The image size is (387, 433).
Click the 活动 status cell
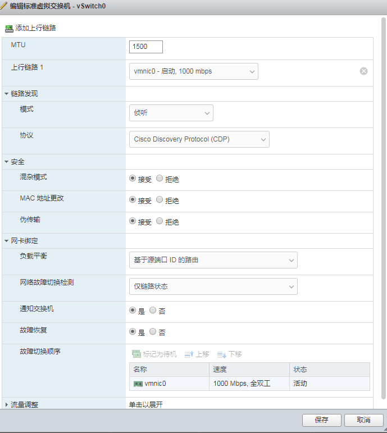tap(330, 384)
